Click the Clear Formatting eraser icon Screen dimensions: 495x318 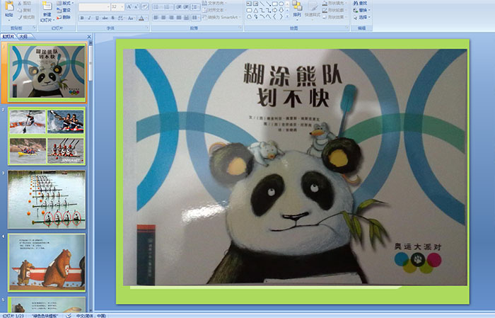point(145,6)
